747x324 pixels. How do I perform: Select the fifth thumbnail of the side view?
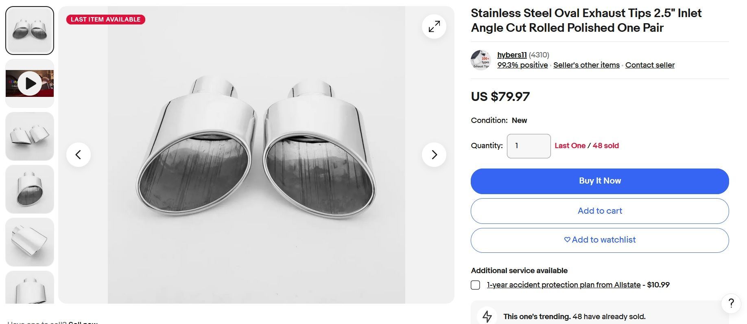tap(30, 242)
